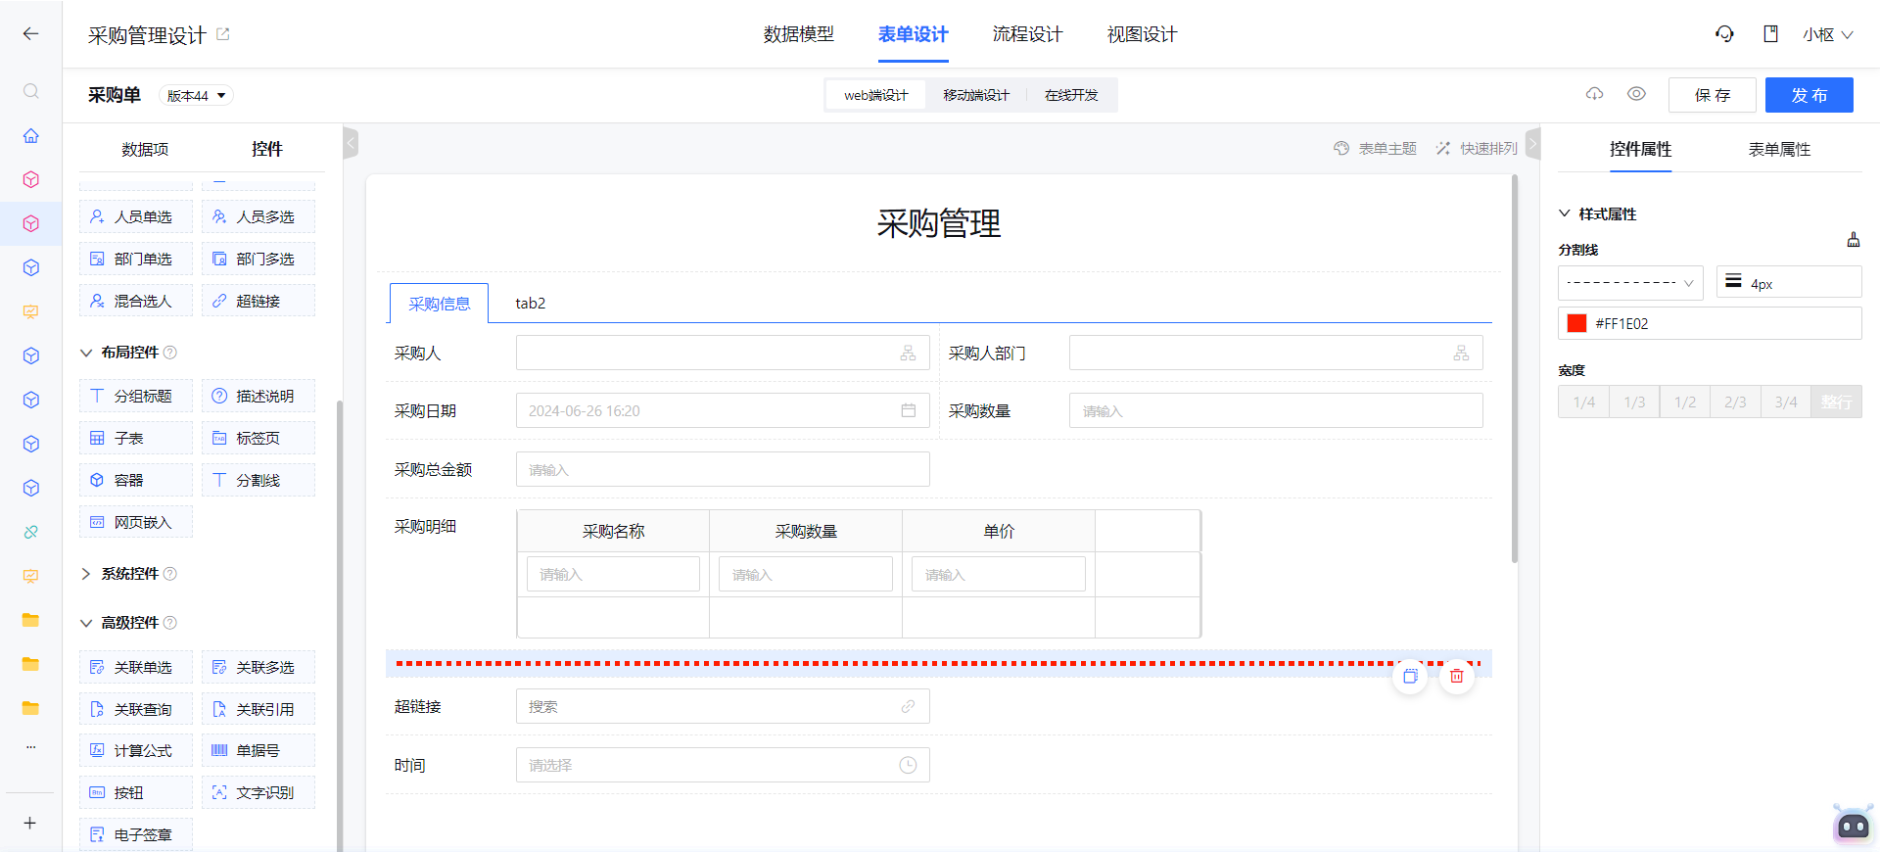Click clock icon in 时间 field

point(909,765)
